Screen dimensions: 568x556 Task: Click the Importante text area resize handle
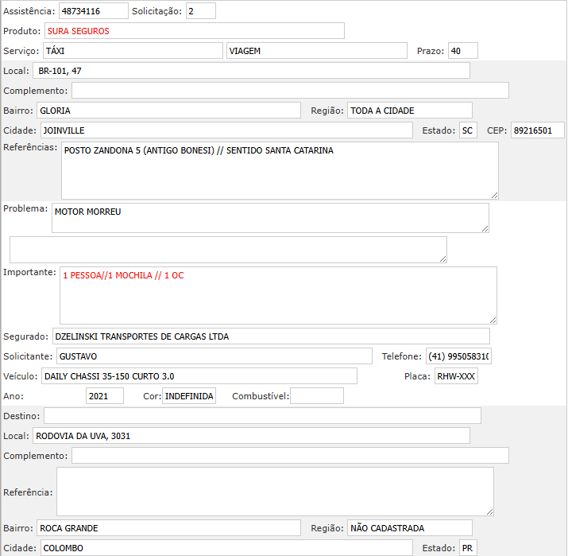[x=493, y=320]
